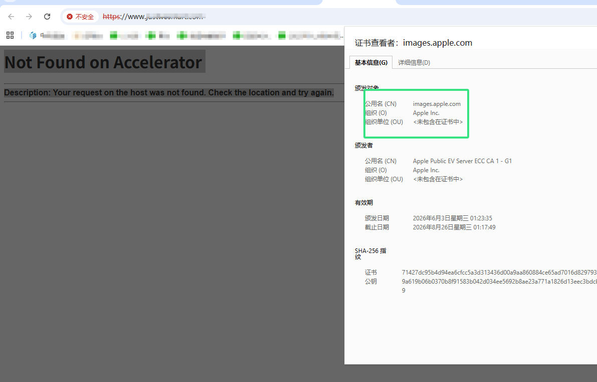Click the Apple Public EV Server ECC CA issuer name
The width and height of the screenshot is (597, 382).
[x=462, y=161]
